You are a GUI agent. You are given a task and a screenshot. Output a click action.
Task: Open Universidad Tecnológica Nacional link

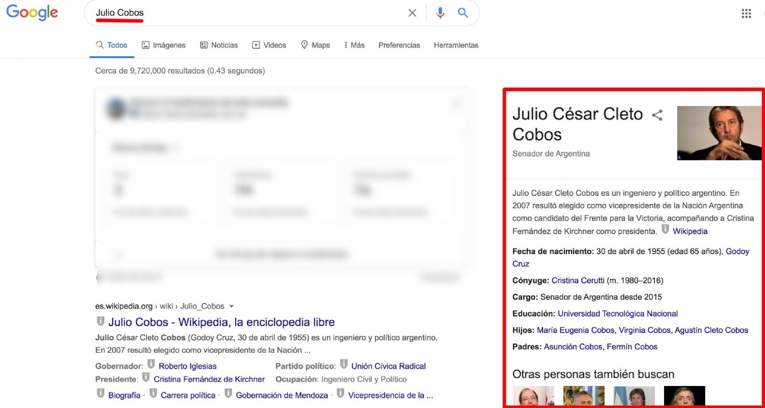[x=617, y=313]
